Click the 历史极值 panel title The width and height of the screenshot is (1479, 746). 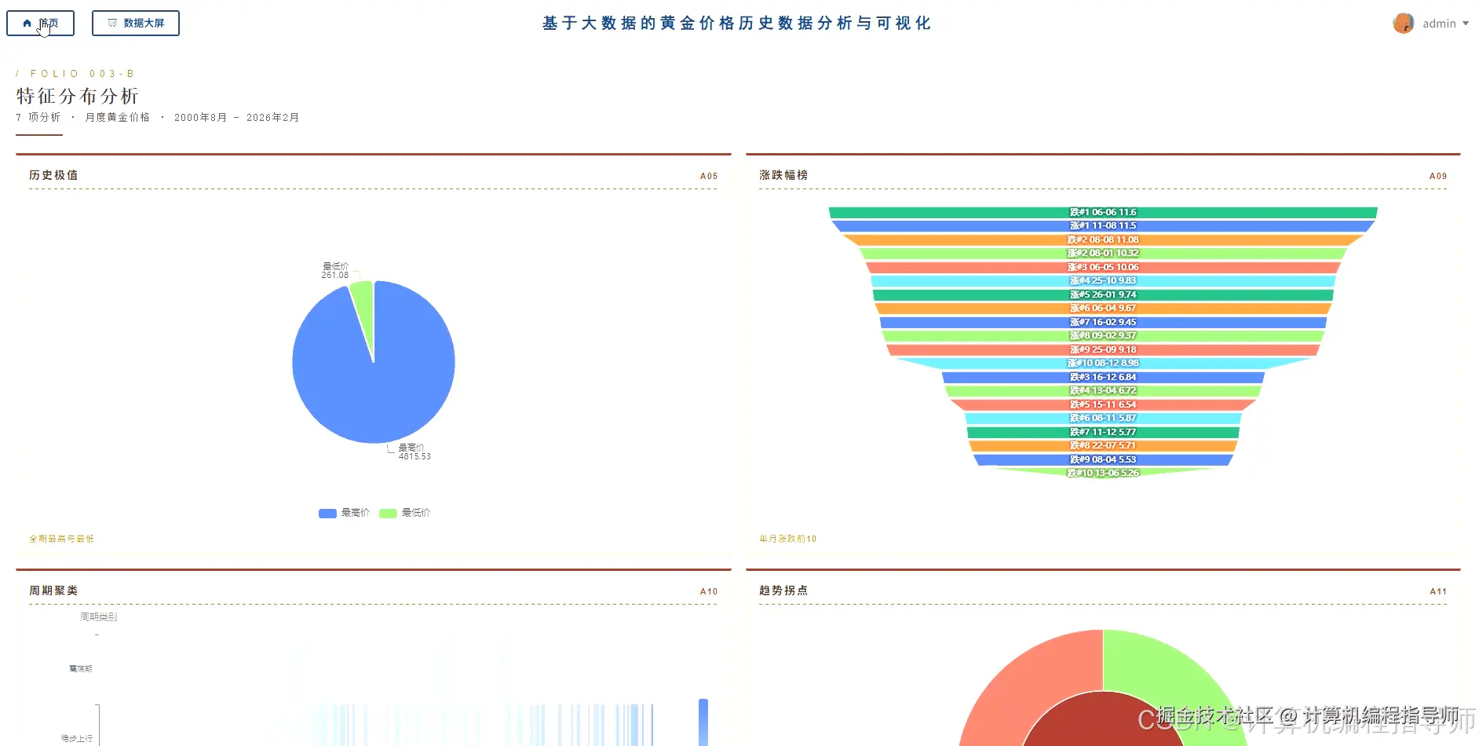tap(53, 175)
